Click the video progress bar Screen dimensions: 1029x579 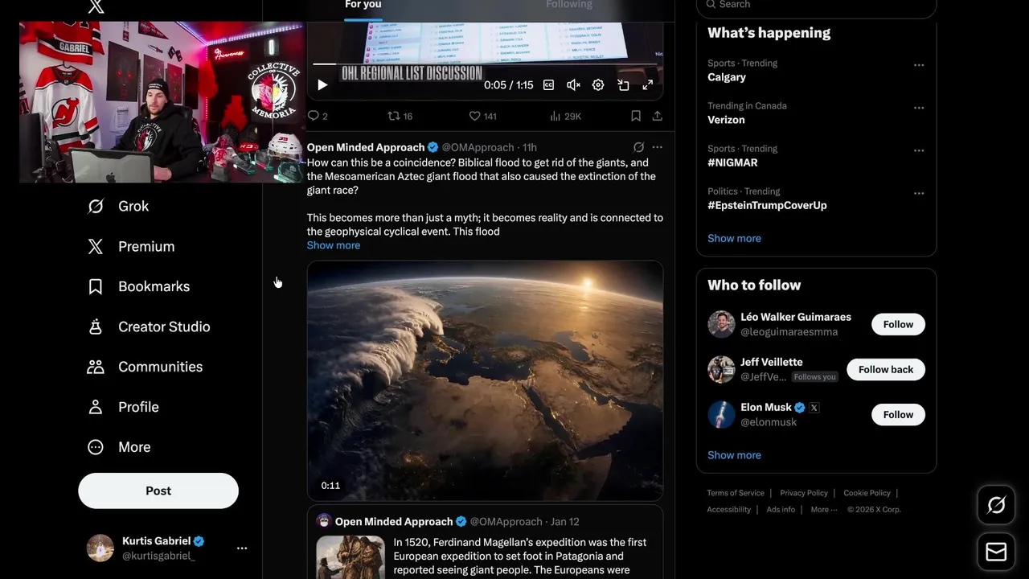pyautogui.click(x=485, y=64)
